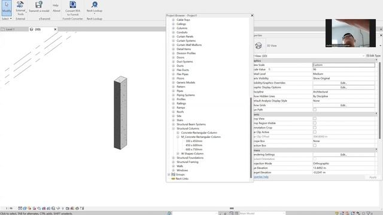This screenshot has height=215, width=383.
Task: Open the External Tools dropdown arrow
Action: pos(26,12)
